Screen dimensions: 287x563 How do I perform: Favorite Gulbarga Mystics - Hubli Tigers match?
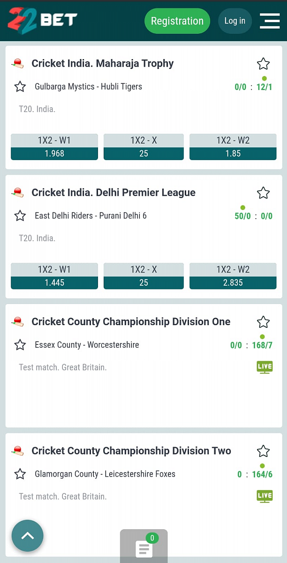tap(20, 87)
